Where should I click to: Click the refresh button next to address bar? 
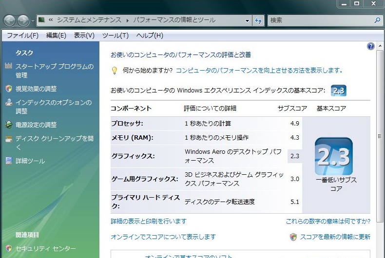[258, 20]
